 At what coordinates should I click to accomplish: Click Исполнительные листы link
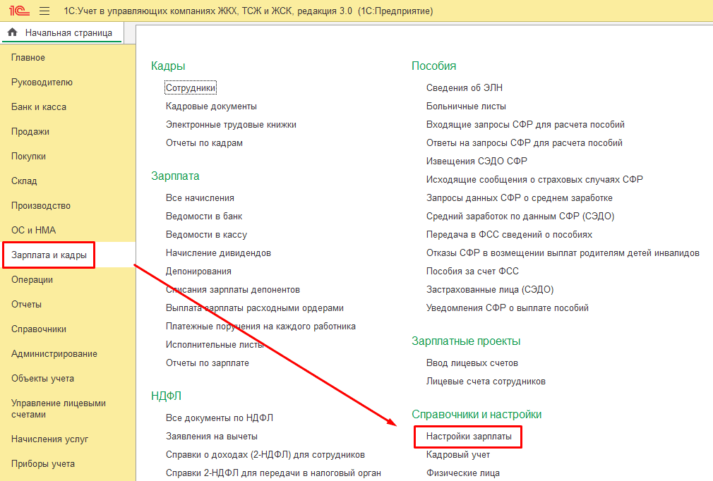tap(215, 345)
